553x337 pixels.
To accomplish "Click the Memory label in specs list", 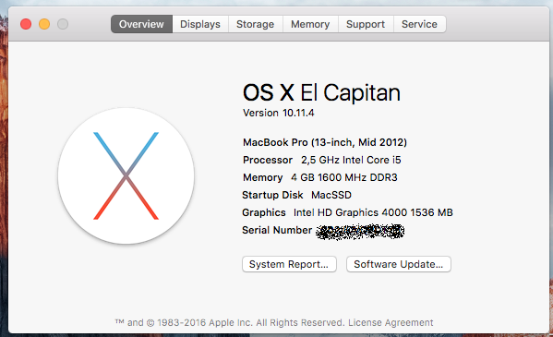I will 263,177.
